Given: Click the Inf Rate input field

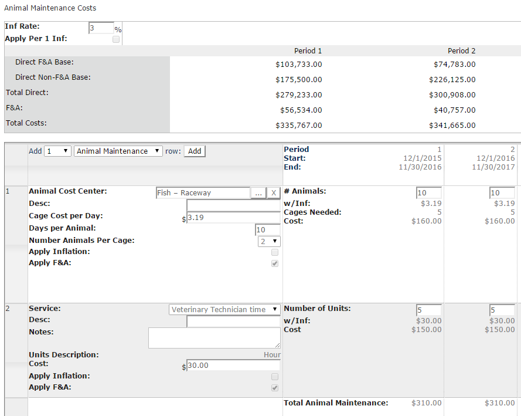Looking at the screenshot, I should (101, 28).
